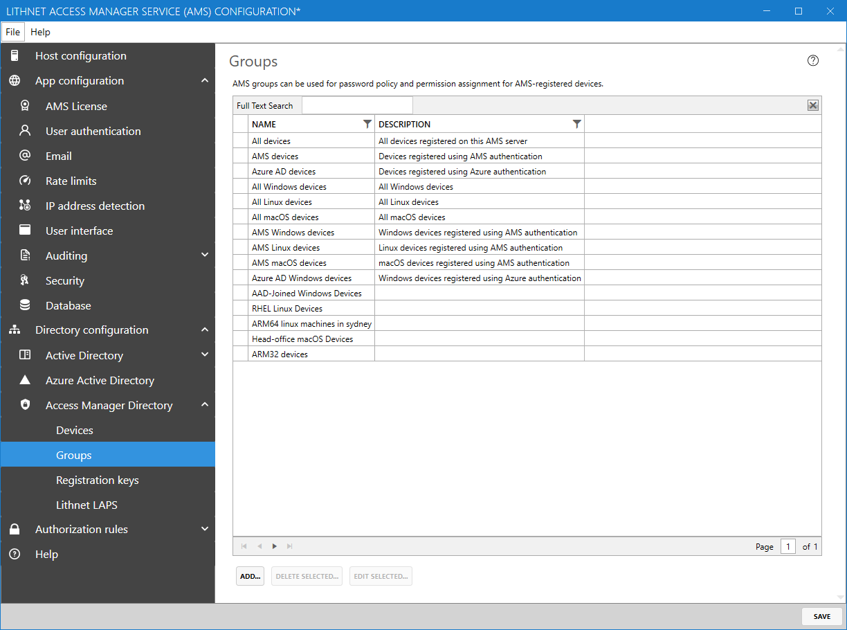
Task: Select the AAD-Joined Windows Devices row
Action: click(x=527, y=293)
